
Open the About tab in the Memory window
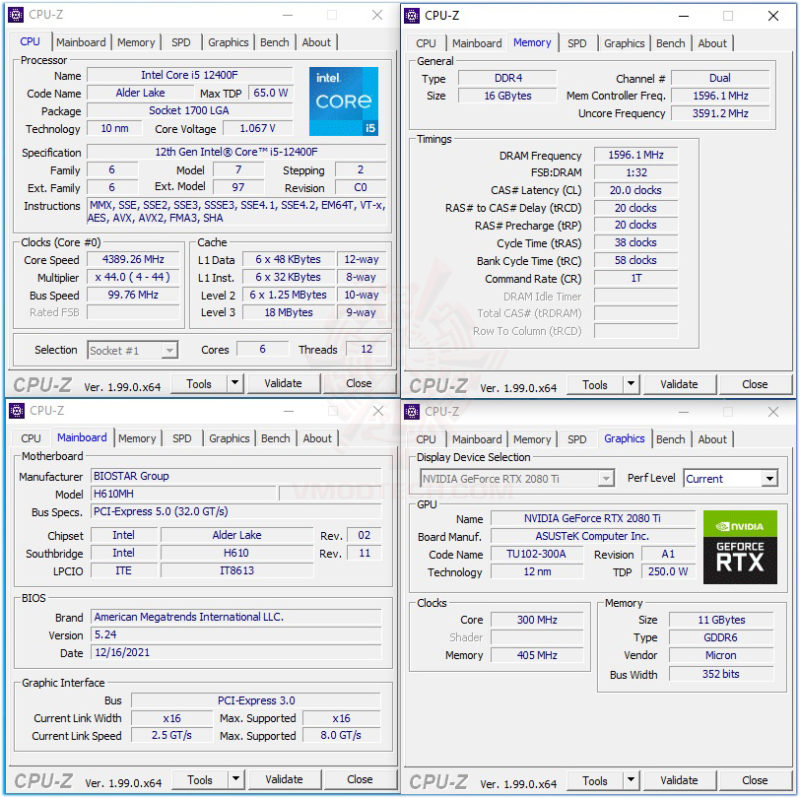(x=712, y=43)
